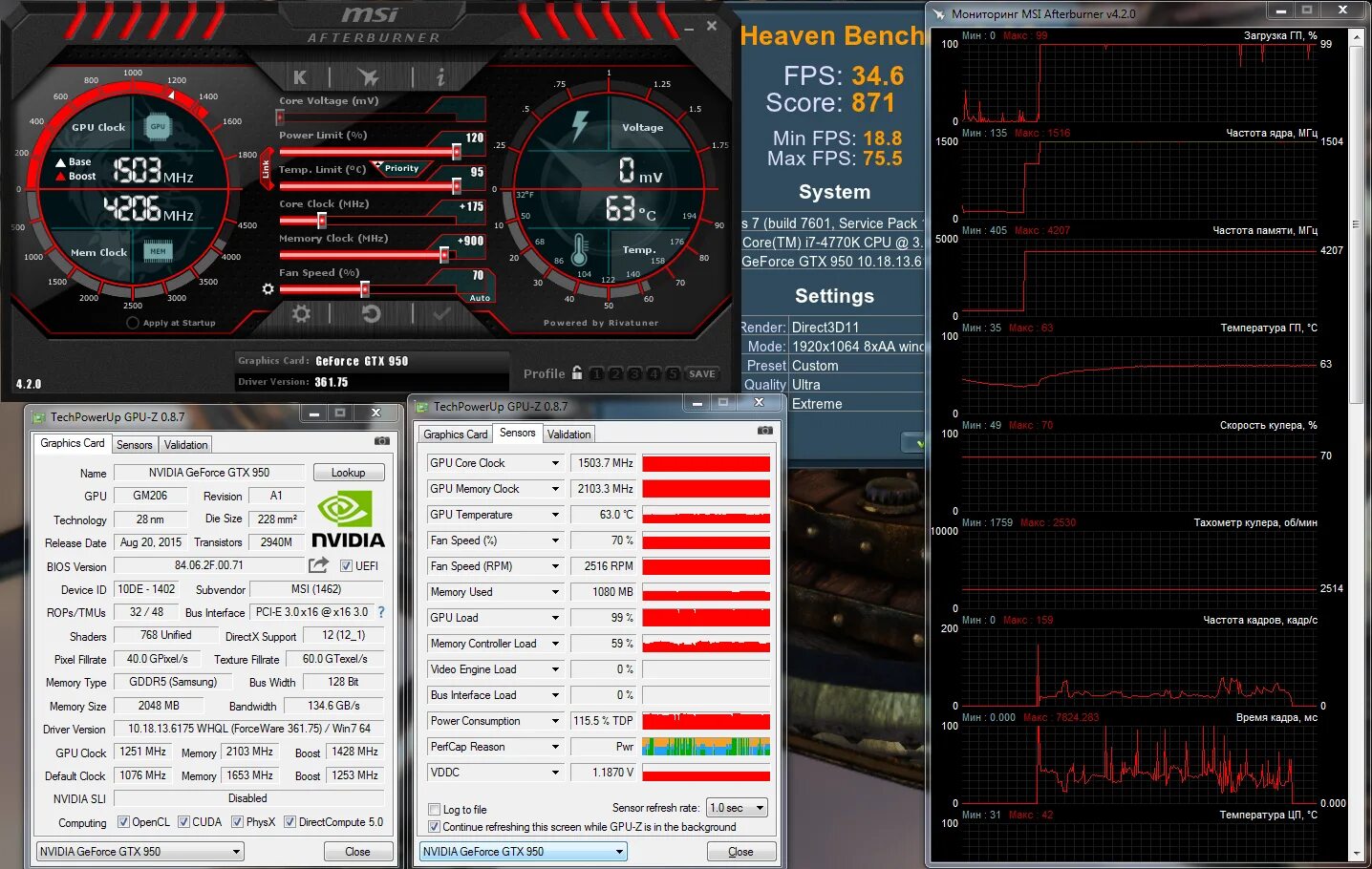Image resolution: width=1372 pixels, height=869 pixels.
Task: Select Afterburner profile slot 1
Action: [x=596, y=373]
